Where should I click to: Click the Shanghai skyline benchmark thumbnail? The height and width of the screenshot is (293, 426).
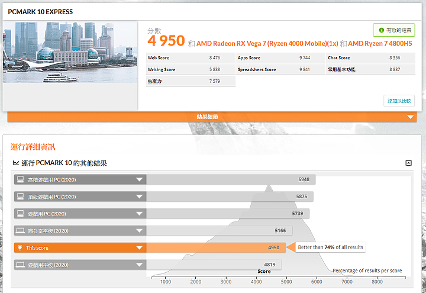(70, 52)
